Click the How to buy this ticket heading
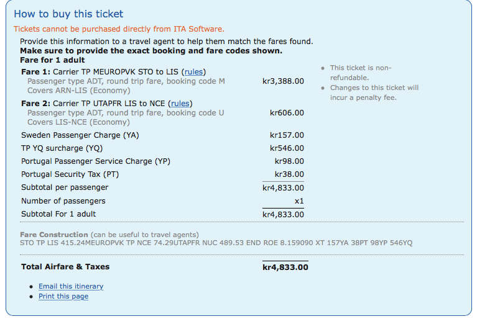Screen dimensions: 477x319 [68, 14]
